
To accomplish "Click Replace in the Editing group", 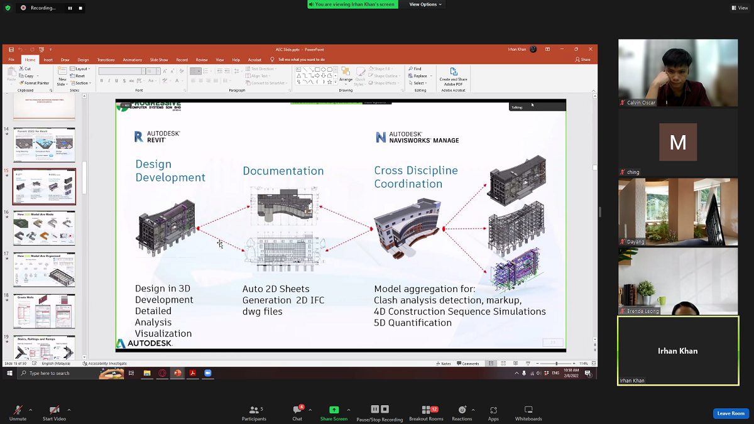I will pos(418,75).
